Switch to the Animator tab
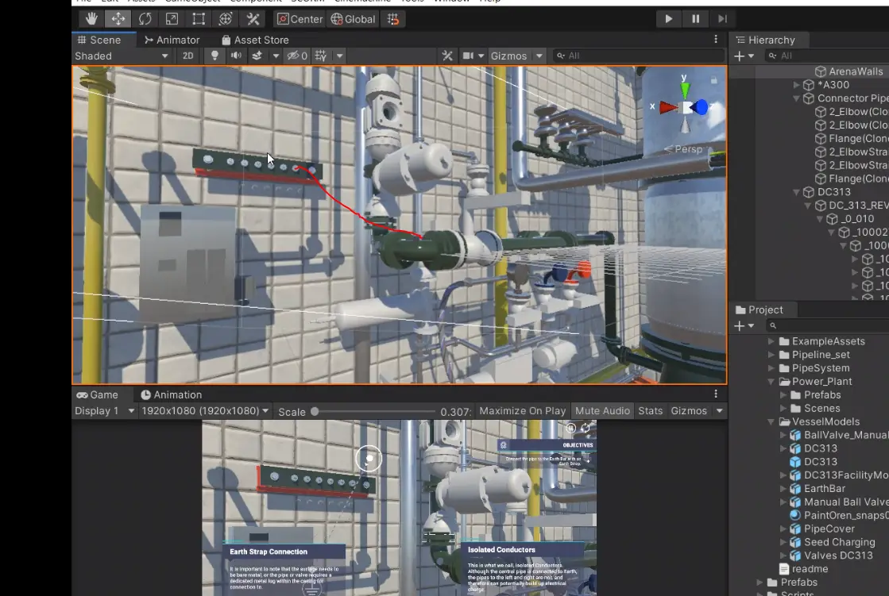This screenshot has height=596, width=889. pyautogui.click(x=171, y=40)
